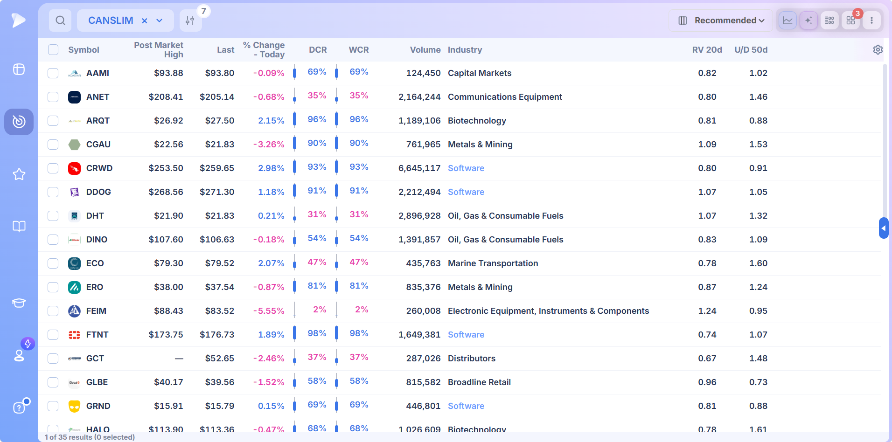
Task: Sort by Symbol column header
Action: coord(84,50)
